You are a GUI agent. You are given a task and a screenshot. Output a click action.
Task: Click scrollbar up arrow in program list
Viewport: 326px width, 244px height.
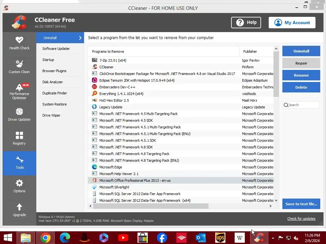(x=276, y=49)
